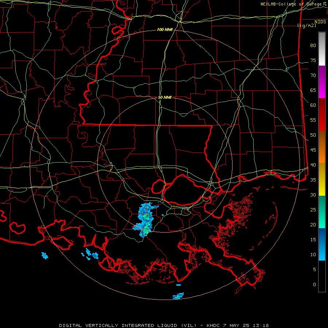Screen dimensions: 328x328
Task: Click the gray-white top segment of the color bar
Action: click(x=322, y=49)
